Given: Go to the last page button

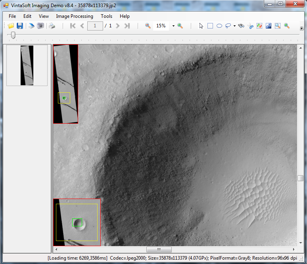Looking at the screenshot, I should pos(127,26).
